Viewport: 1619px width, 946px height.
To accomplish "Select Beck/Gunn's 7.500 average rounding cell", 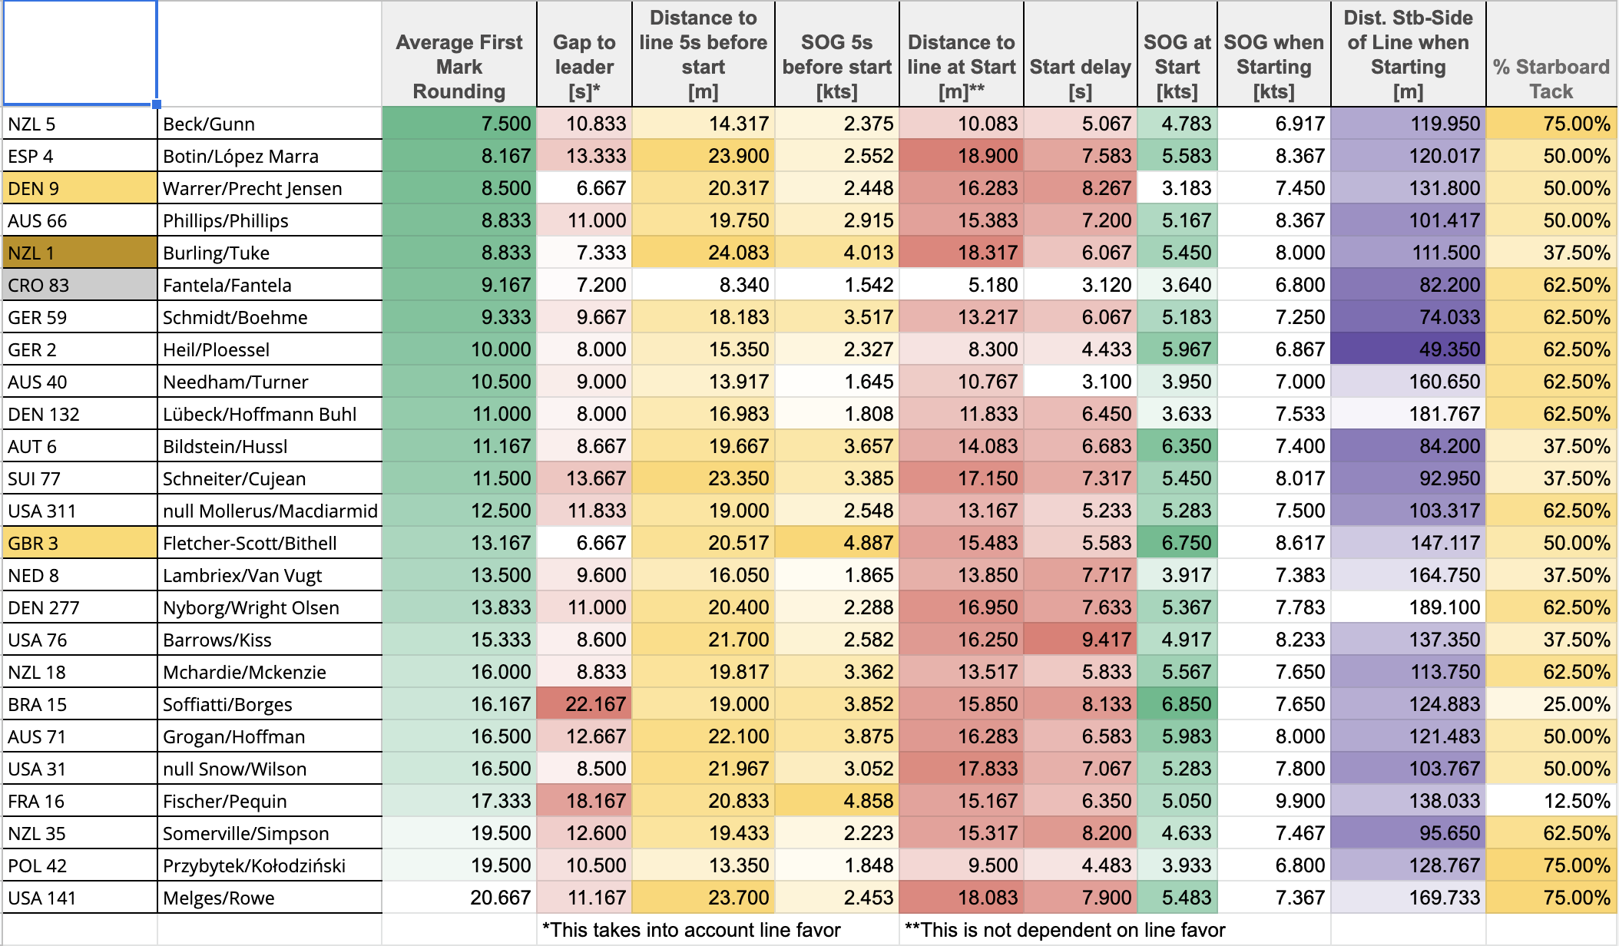I will tap(459, 124).
